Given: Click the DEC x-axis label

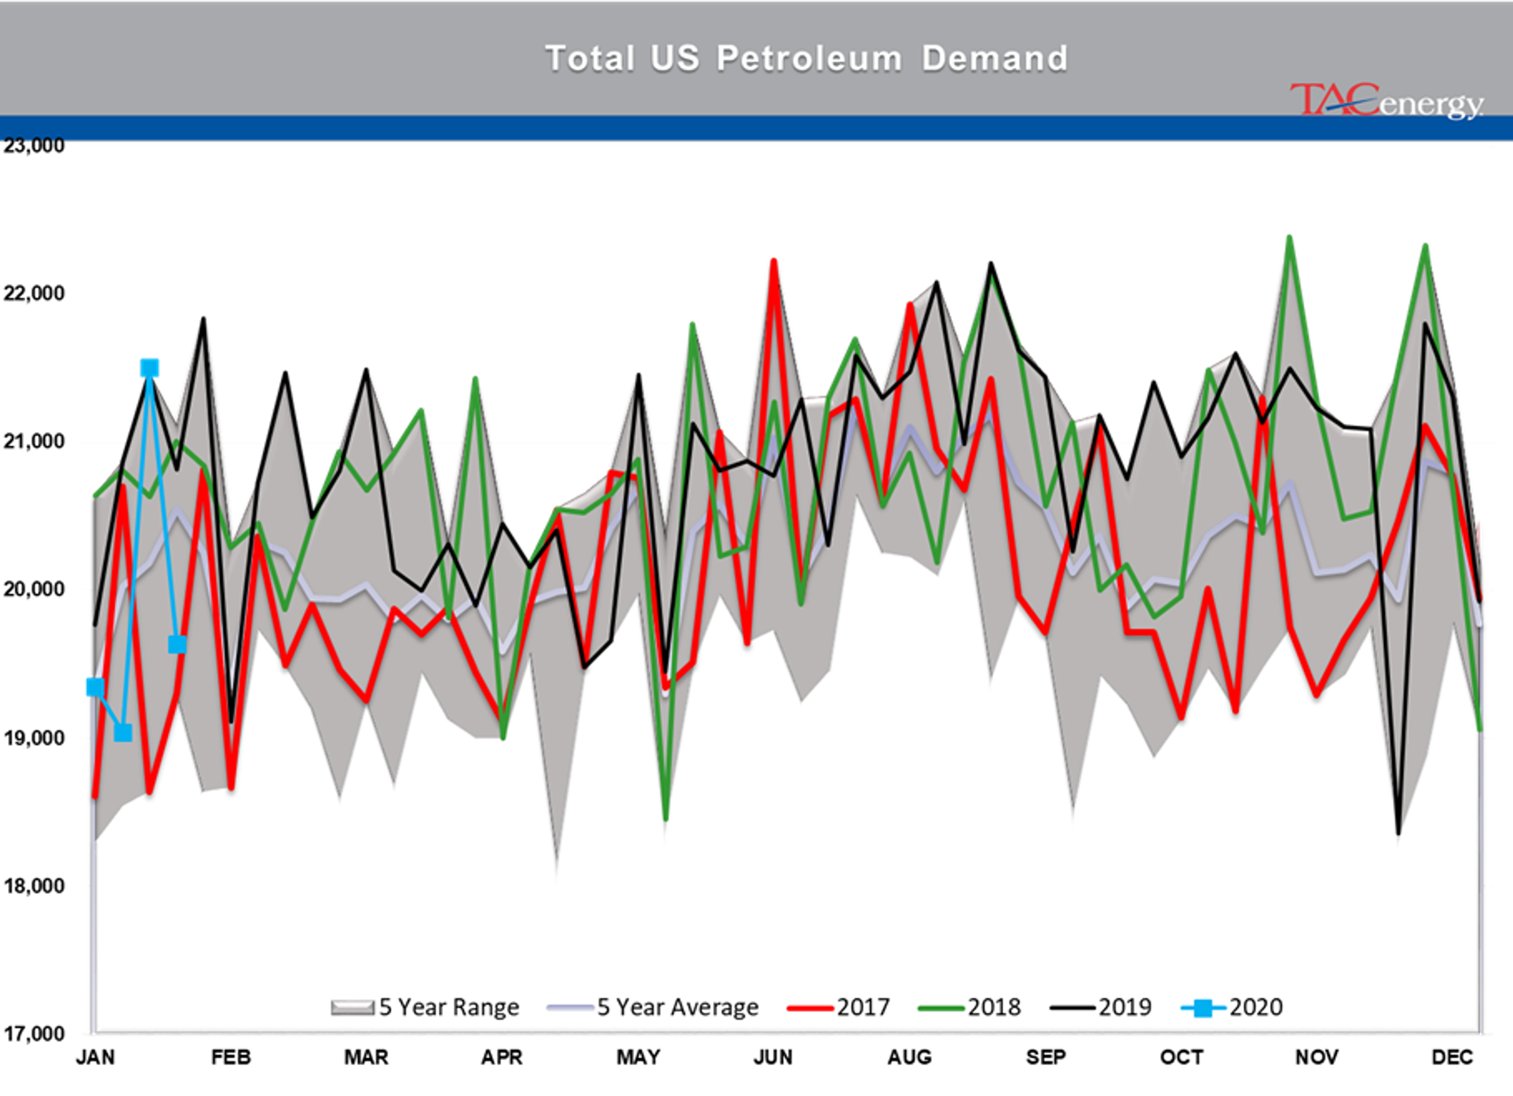Looking at the screenshot, I should [1453, 1057].
